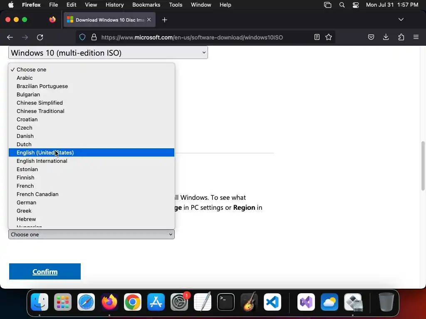The width and height of the screenshot is (426, 319).
Task: Open TextEdit from the Dock
Action: [x=203, y=302]
